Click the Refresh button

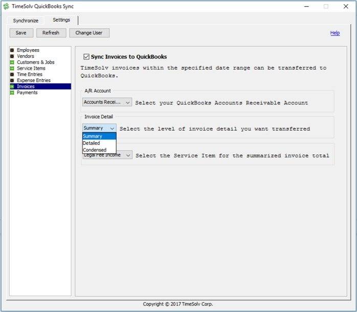click(51, 33)
